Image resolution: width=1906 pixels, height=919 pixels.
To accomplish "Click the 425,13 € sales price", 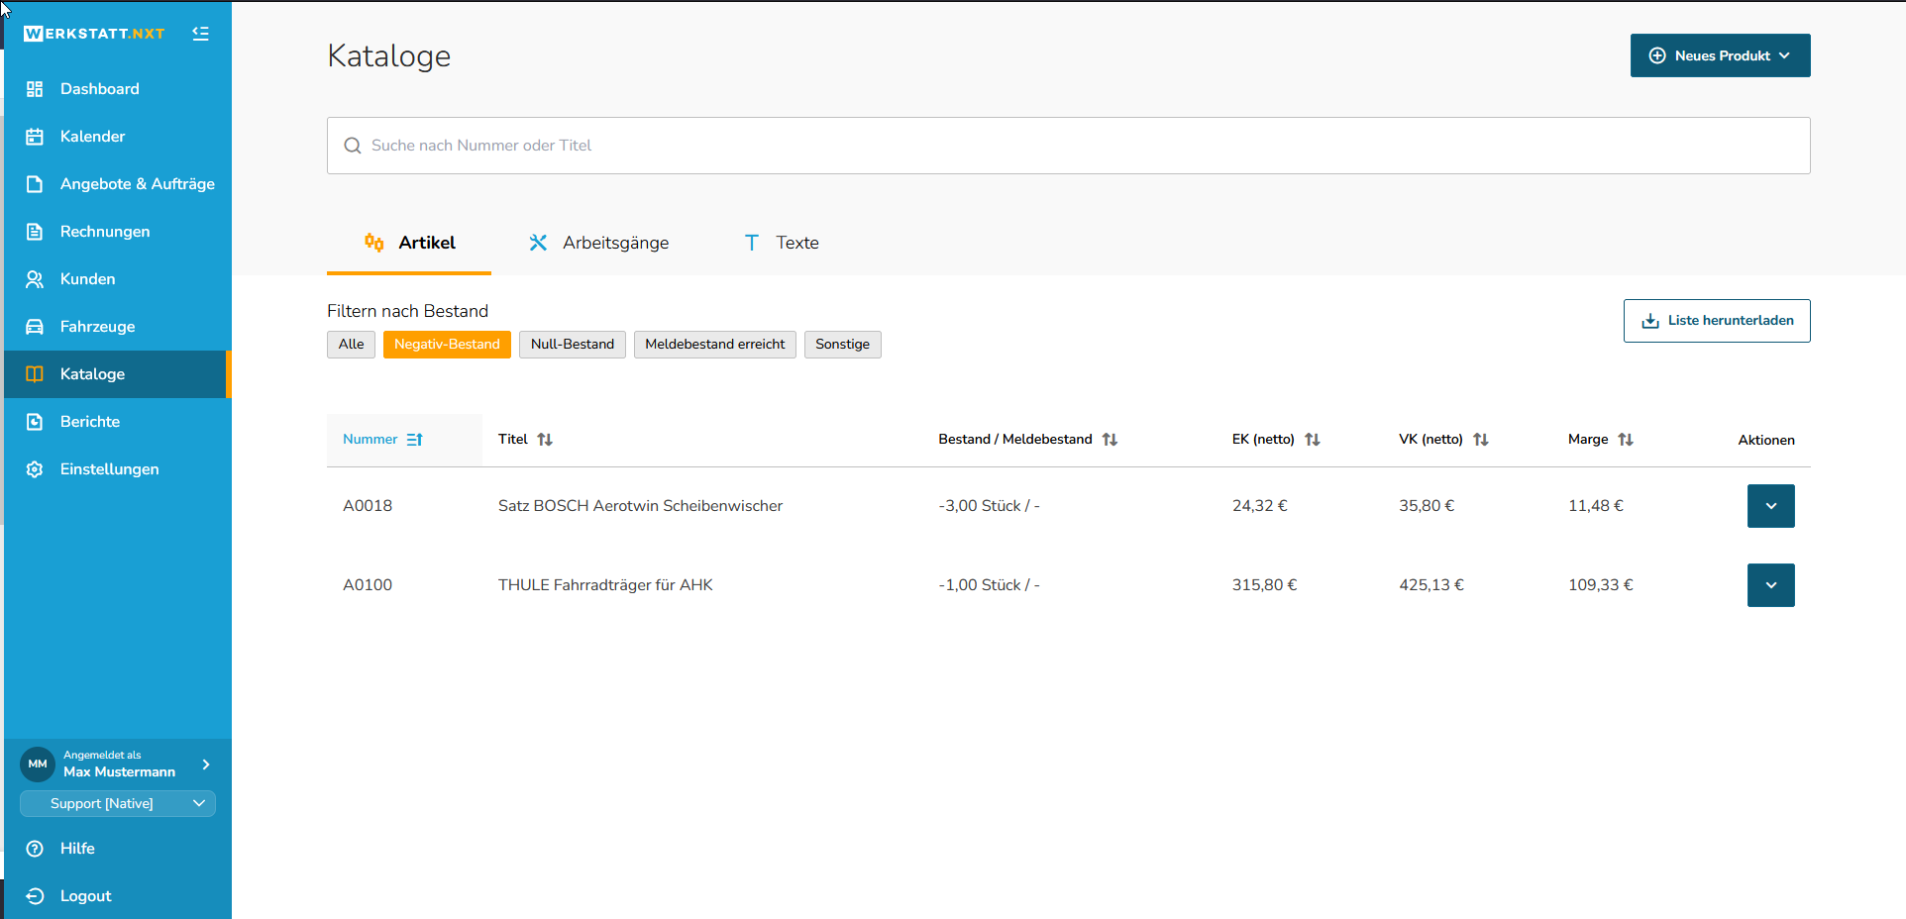I will 1431,585.
